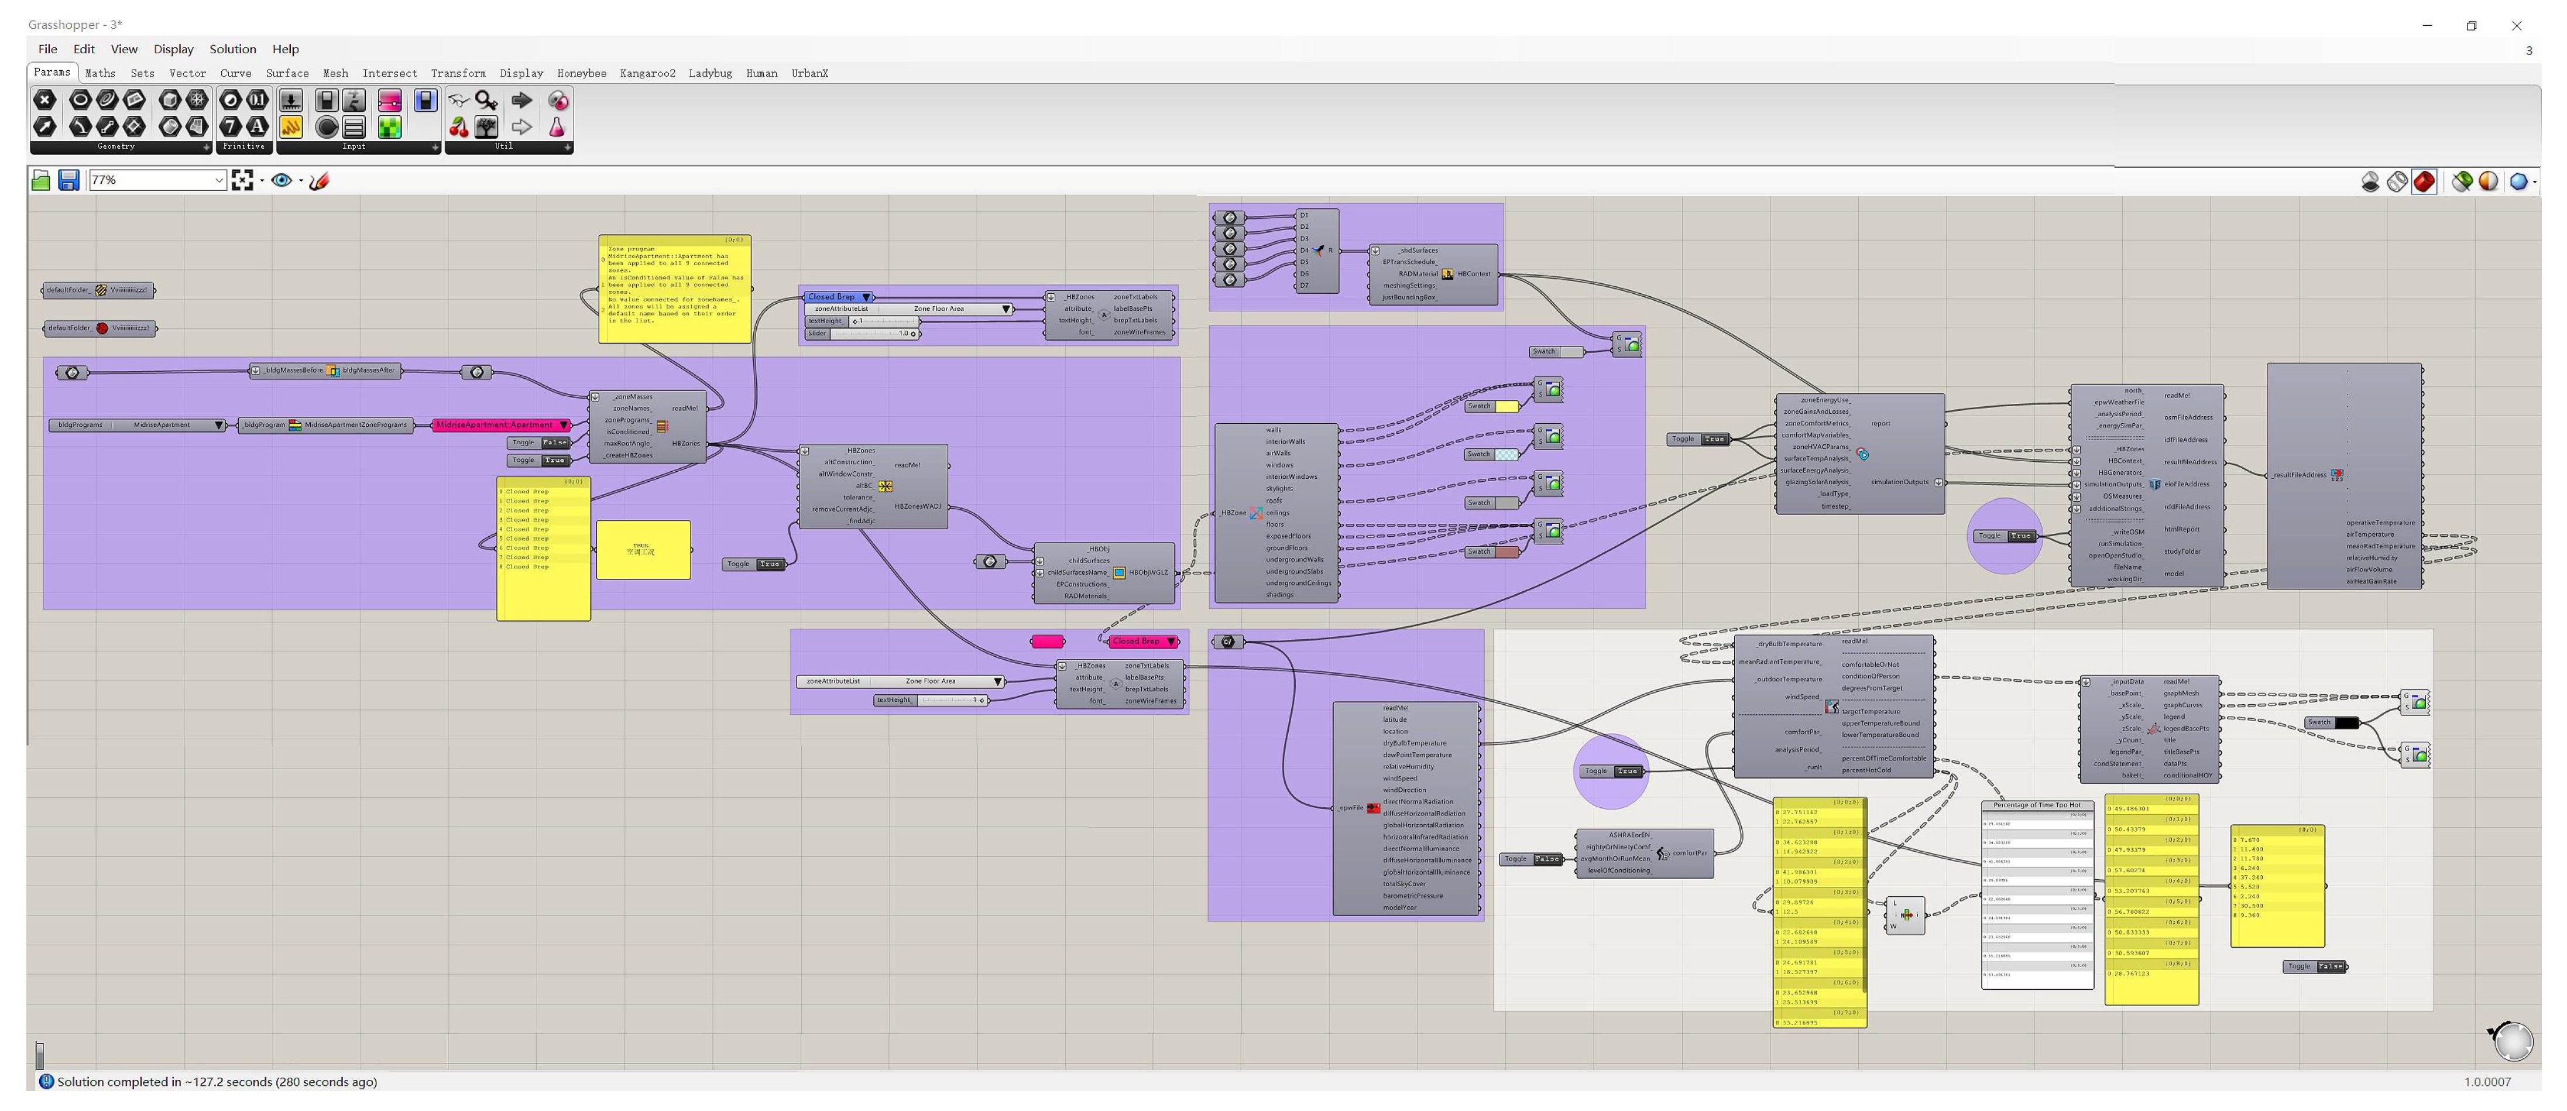Screen dimensions: 2567x1111
Task: Click the Sketch pencil tool icon
Action: [x=319, y=180]
